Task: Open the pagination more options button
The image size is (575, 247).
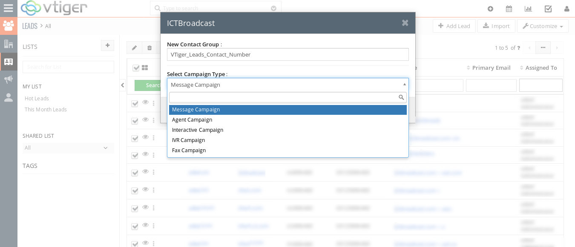Action: pos(543,48)
